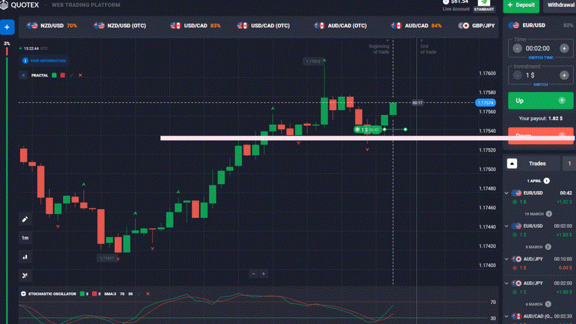This screenshot has height=324, width=576.
Task: Switch to the NZD/USD 70% asset tab
Action: click(52, 26)
